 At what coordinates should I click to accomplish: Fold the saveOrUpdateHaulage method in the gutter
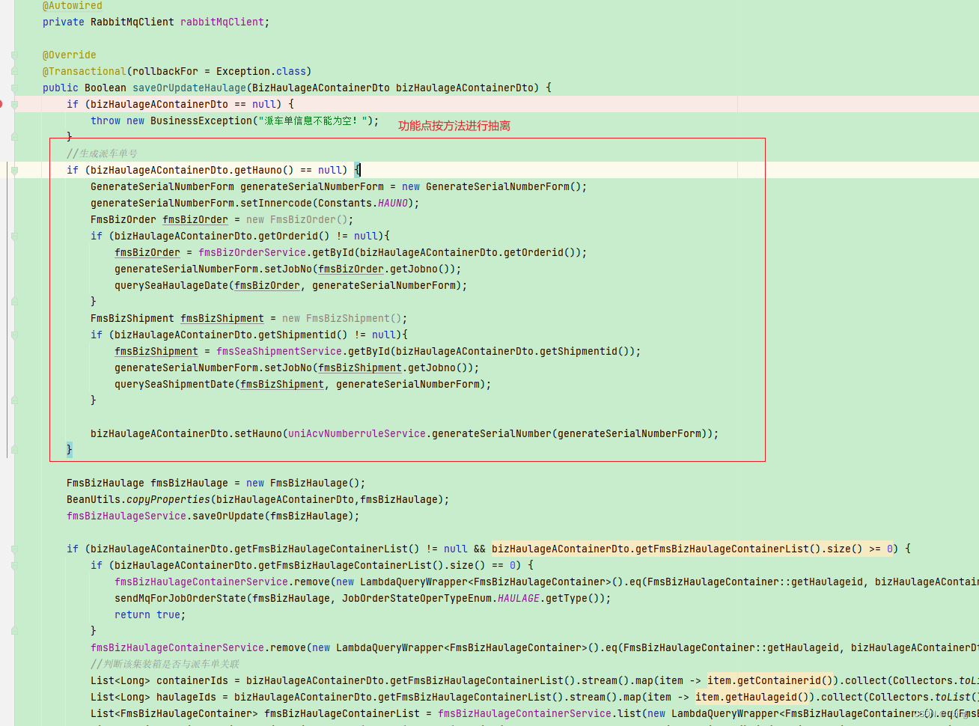[14, 88]
